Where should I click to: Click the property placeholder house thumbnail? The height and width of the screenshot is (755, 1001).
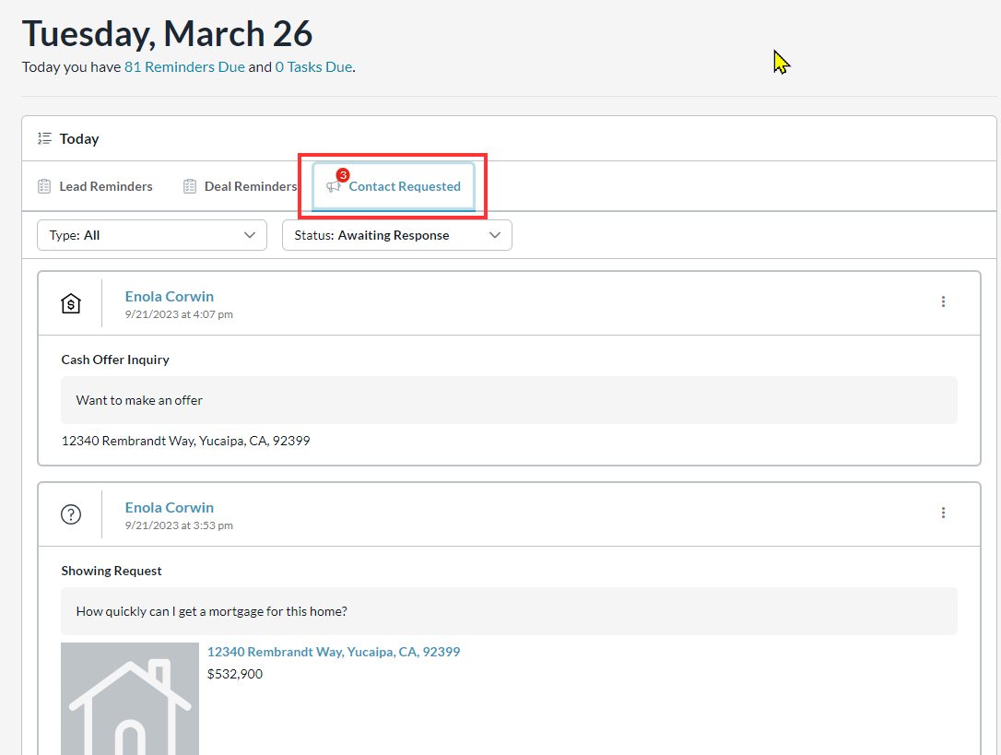click(130, 699)
